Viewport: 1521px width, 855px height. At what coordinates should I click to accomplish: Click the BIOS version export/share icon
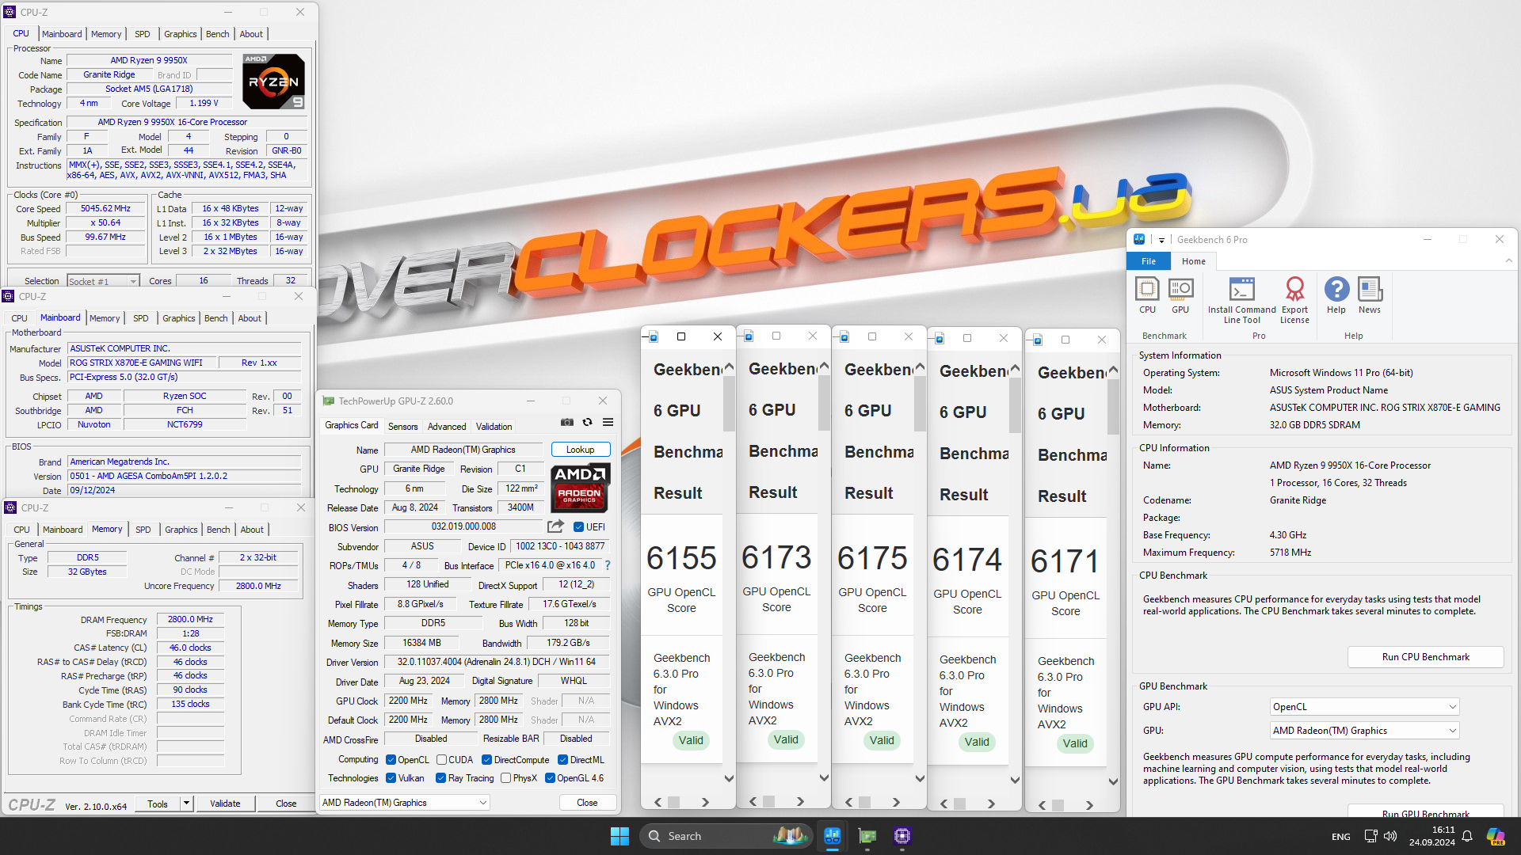(x=554, y=526)
